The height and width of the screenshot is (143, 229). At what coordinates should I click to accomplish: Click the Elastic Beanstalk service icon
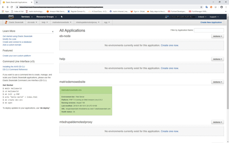click(6, 22)
